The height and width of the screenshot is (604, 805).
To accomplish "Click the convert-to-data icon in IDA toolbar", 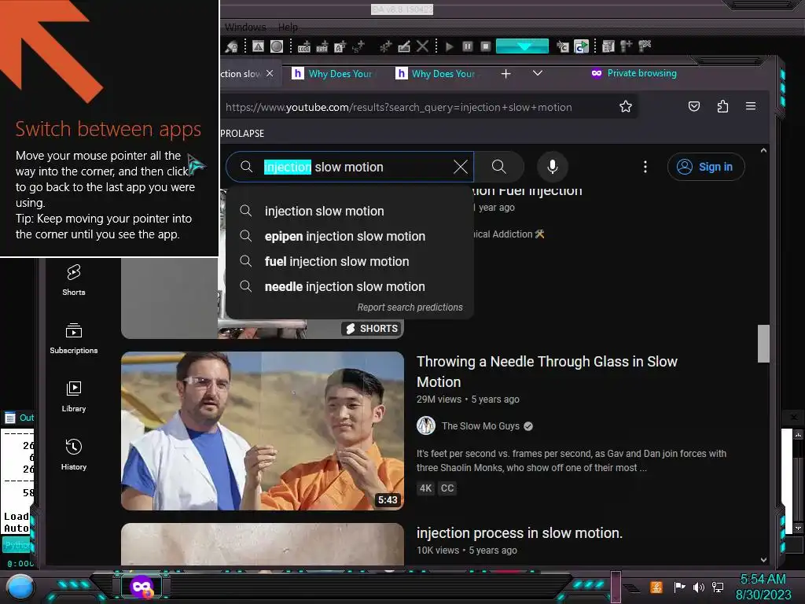I will (322, 46).
